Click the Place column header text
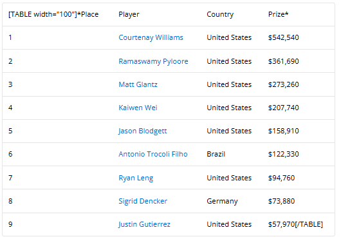341x239 pixels. pos(53,14)
